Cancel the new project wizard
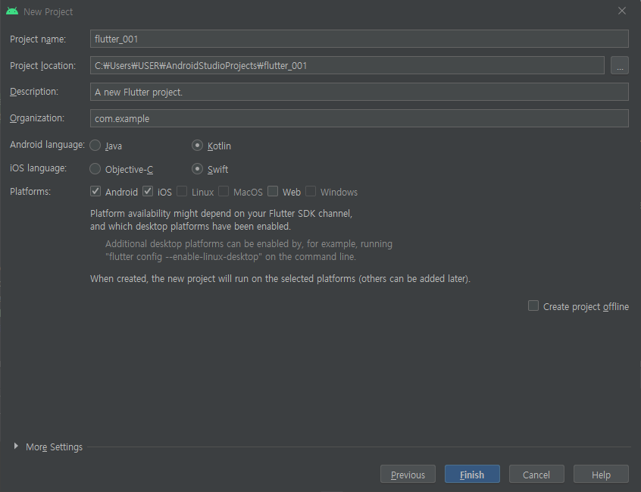Screen dimensions: 641x492 (536, 475)
